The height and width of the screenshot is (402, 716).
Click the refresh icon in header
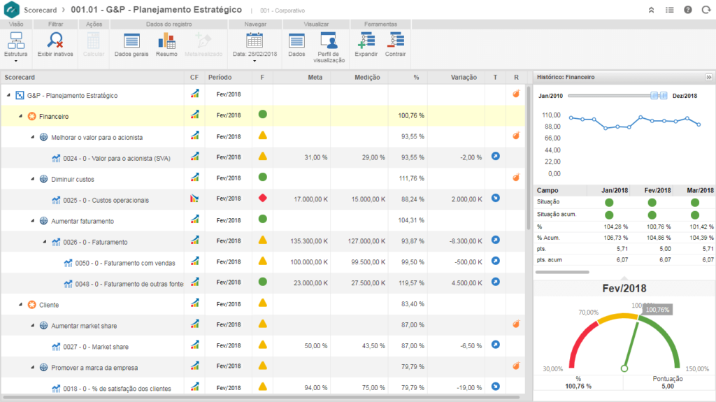click(705, 10)
